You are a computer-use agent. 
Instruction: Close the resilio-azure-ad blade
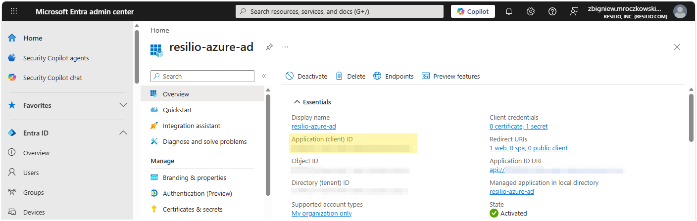[x=677, y=47]
